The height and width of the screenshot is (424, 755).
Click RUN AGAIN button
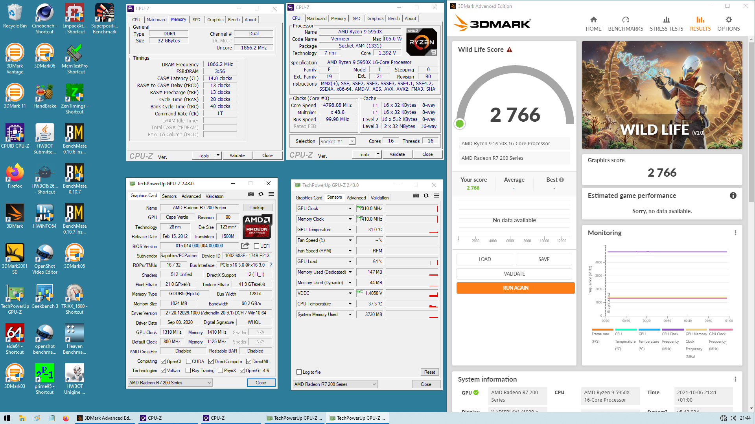tap(516, 288)
